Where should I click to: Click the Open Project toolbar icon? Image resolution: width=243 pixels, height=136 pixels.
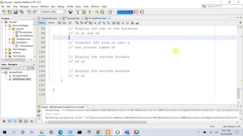pyautogui.click(x=16, y=12)
